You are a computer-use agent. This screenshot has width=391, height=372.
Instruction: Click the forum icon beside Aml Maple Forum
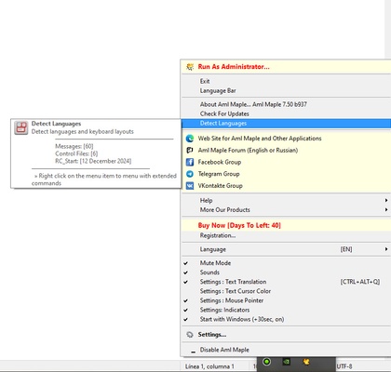tap(190, 151)
